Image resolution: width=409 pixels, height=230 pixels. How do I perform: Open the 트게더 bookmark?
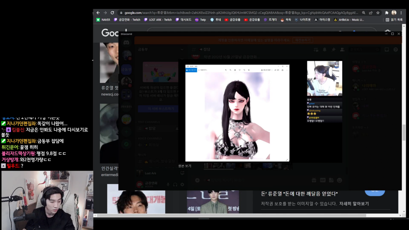coord(270,20)
